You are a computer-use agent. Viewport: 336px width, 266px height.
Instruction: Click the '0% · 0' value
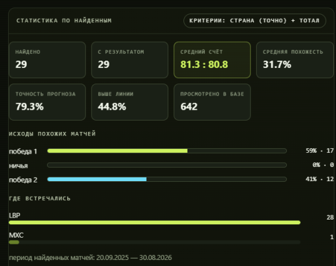pos(323,165)
